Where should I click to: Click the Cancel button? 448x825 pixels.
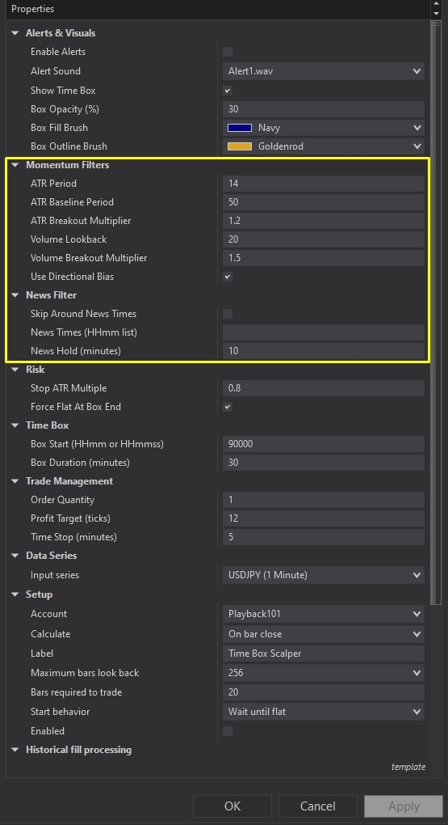318,806
